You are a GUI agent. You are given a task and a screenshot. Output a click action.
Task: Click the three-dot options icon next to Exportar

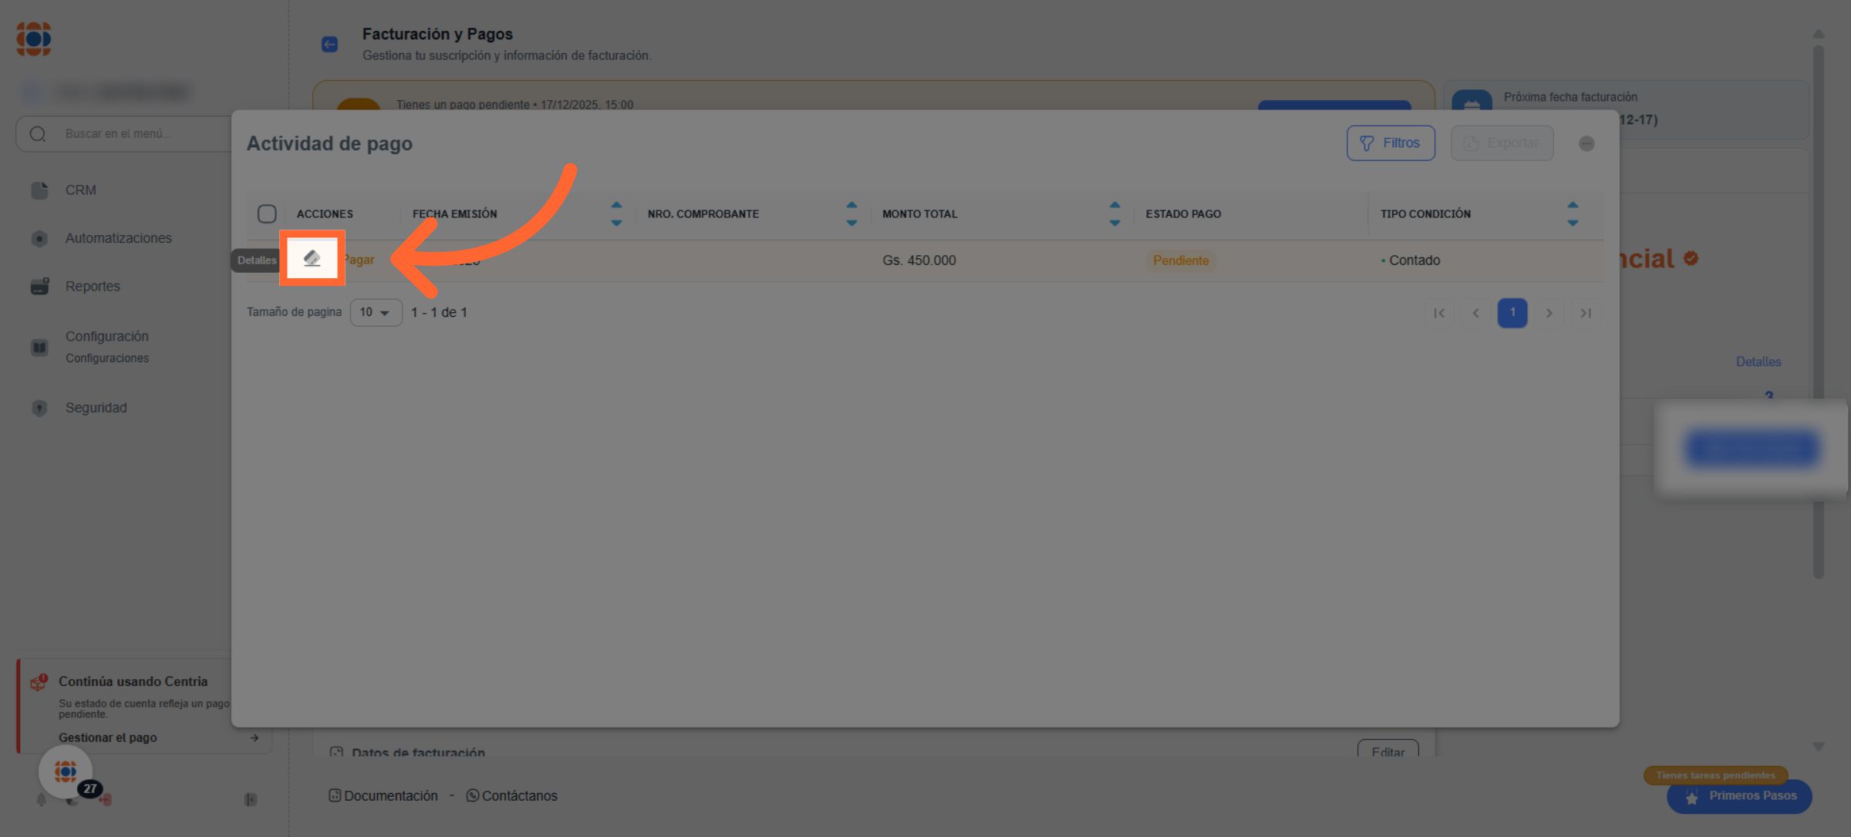(1586, 143)
